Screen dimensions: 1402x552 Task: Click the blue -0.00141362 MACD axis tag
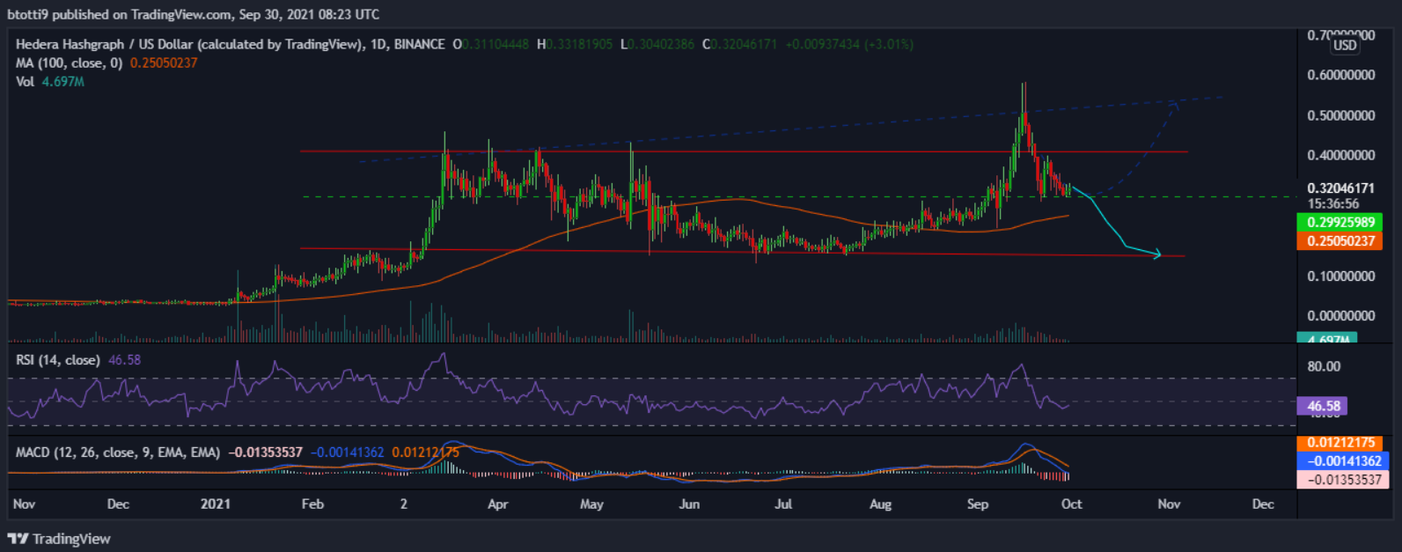(x=1342, y=461)
